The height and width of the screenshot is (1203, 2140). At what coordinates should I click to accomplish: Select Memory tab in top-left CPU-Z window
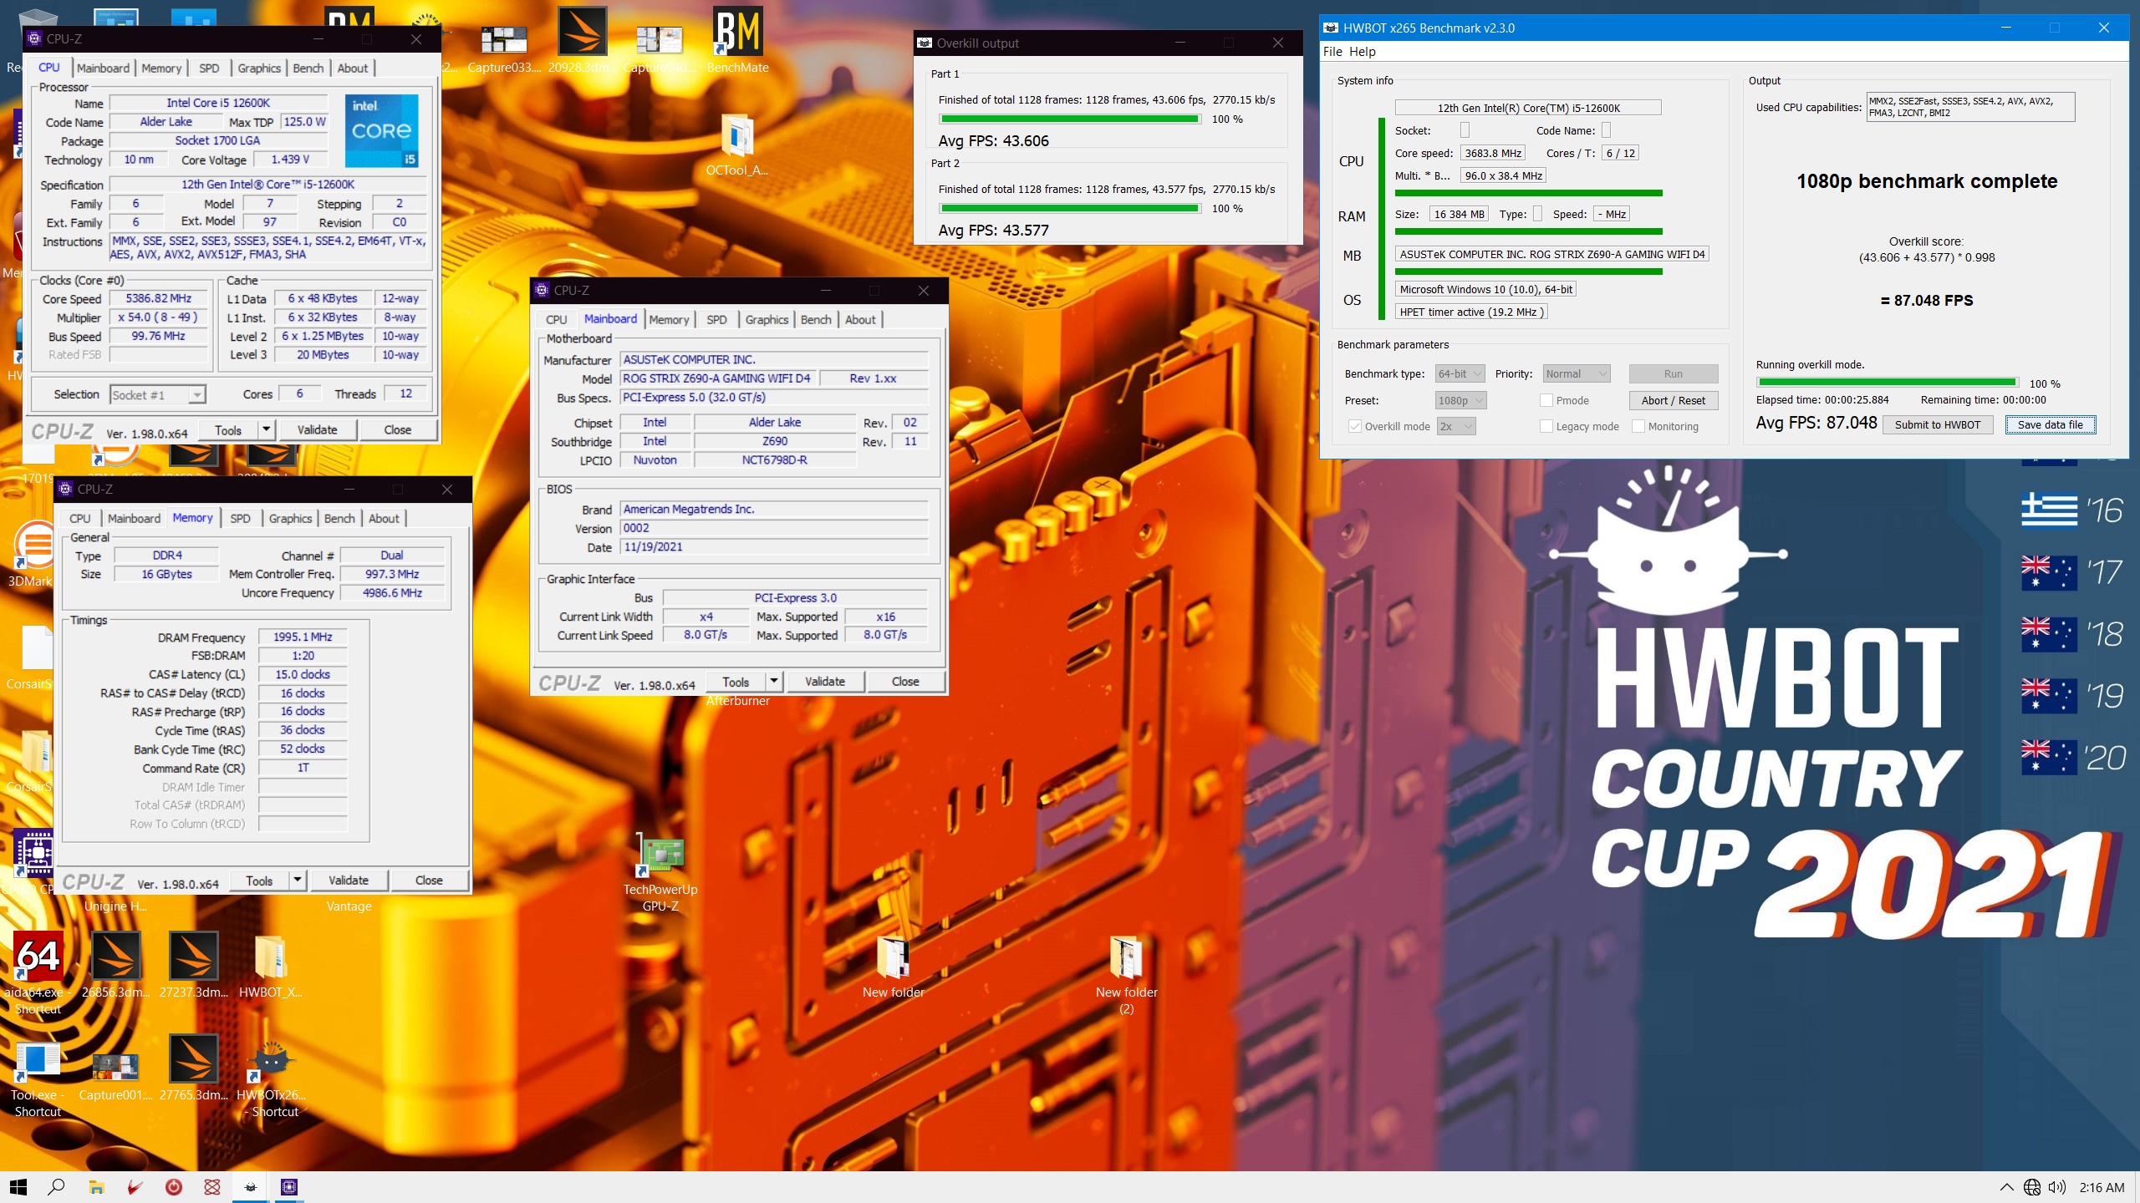(x=161, y=69)
